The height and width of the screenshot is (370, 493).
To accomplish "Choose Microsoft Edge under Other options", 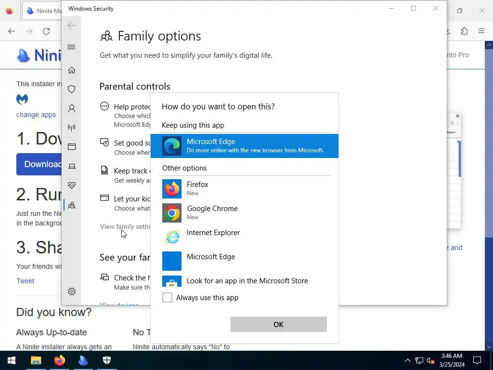I will (244, 261).
